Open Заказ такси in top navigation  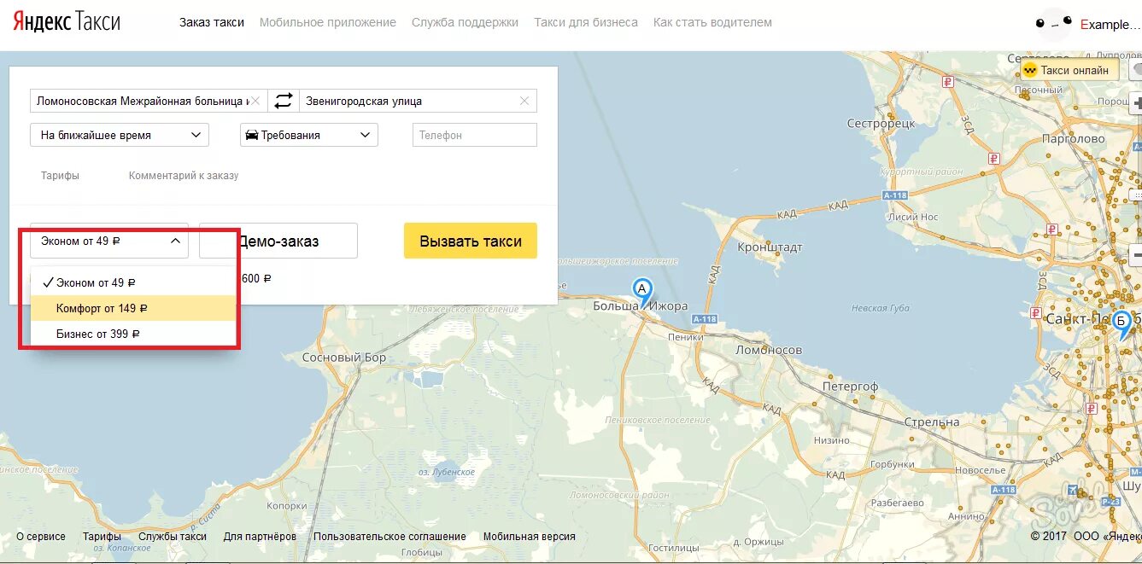tap(212, 22)
